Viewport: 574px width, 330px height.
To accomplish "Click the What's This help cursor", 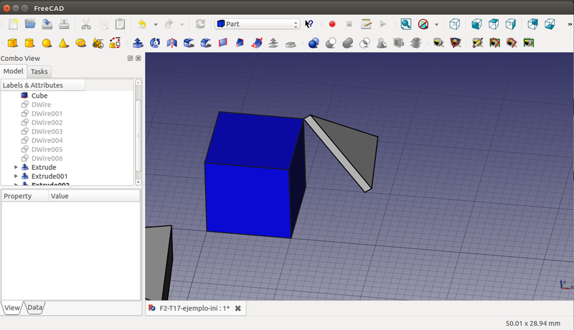I will [309, 24].
